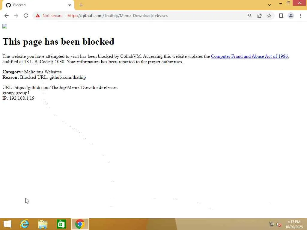
Task: Open the Chrome profile avatar menu
Action: (291, 16)
